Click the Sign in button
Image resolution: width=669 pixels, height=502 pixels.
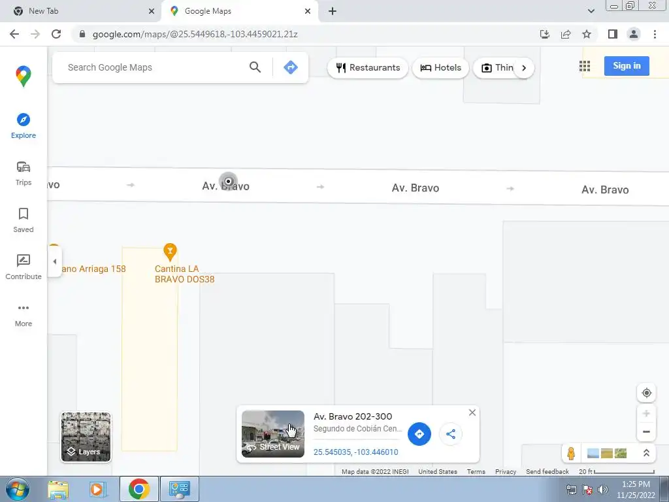pos(627,66)
